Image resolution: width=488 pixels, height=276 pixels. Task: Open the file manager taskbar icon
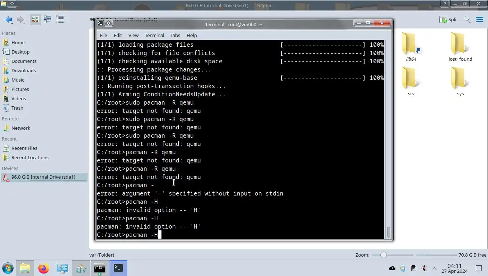pyautogui.click(x=25, y=268)
